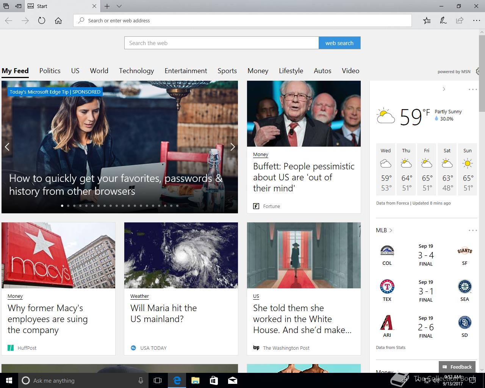
Task: Open Edge tip about favorites and passwords
Action: pyautogui.click(x=116, y=185)
